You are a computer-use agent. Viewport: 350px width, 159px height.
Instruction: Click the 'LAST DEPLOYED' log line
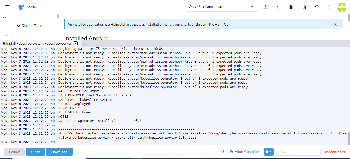tap(96, 95)
